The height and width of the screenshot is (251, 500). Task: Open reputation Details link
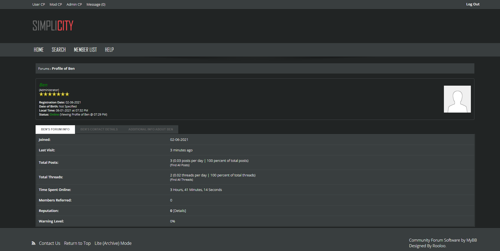click(180, 211)
